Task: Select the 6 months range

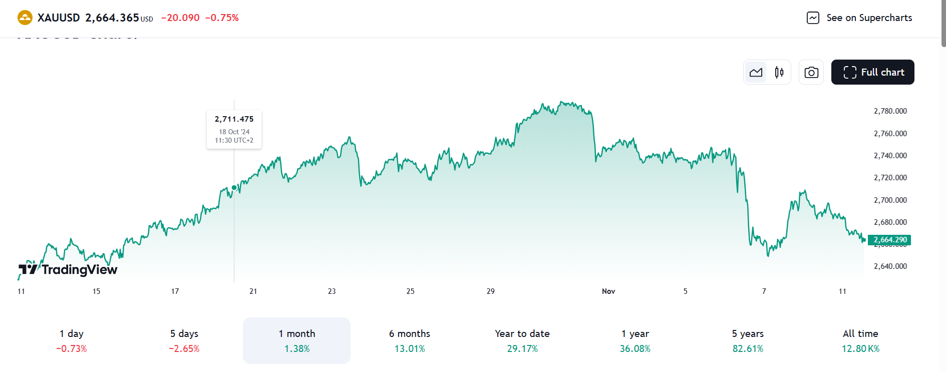Action: pos(410,340)
